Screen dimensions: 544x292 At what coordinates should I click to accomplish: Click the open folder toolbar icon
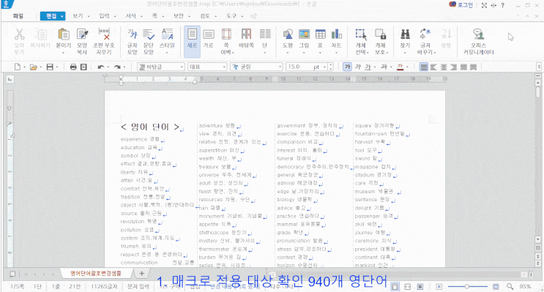tap(33, 67)
